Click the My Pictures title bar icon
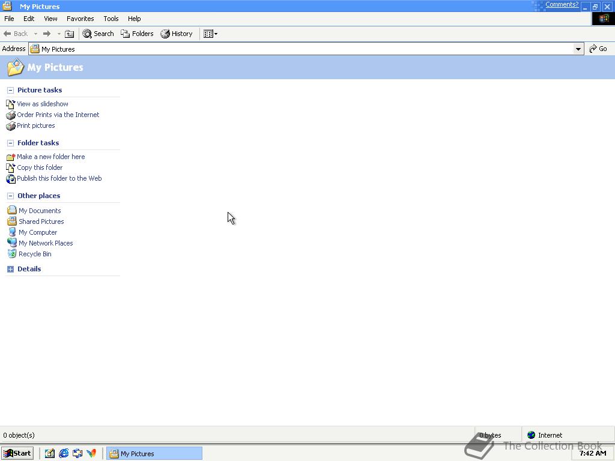 (x=7, y=6)
